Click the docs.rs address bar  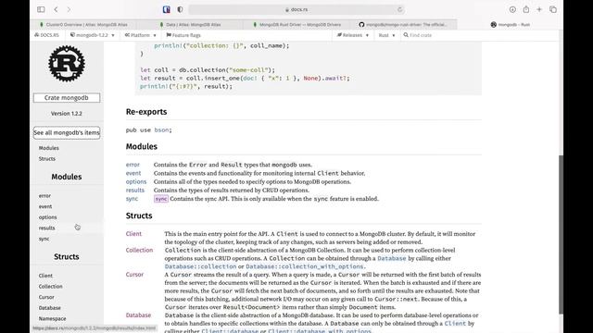point(296,9)
